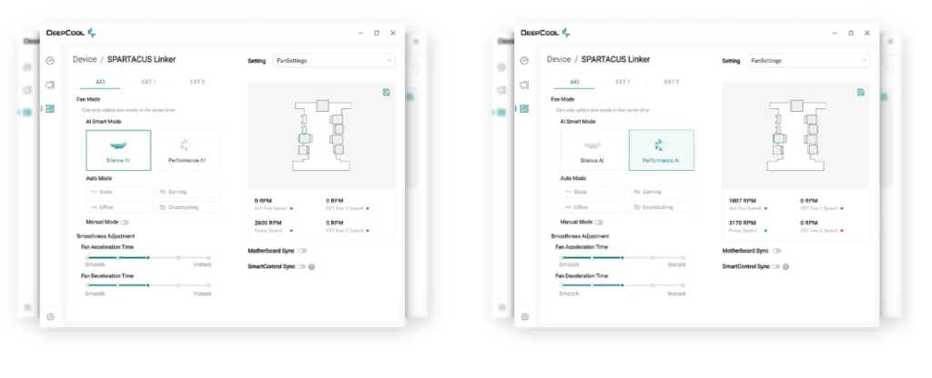Click the monitor icon in right window sidebar

pos(524,85)
